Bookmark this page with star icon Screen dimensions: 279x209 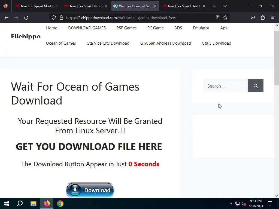click(x=225, y=17)
